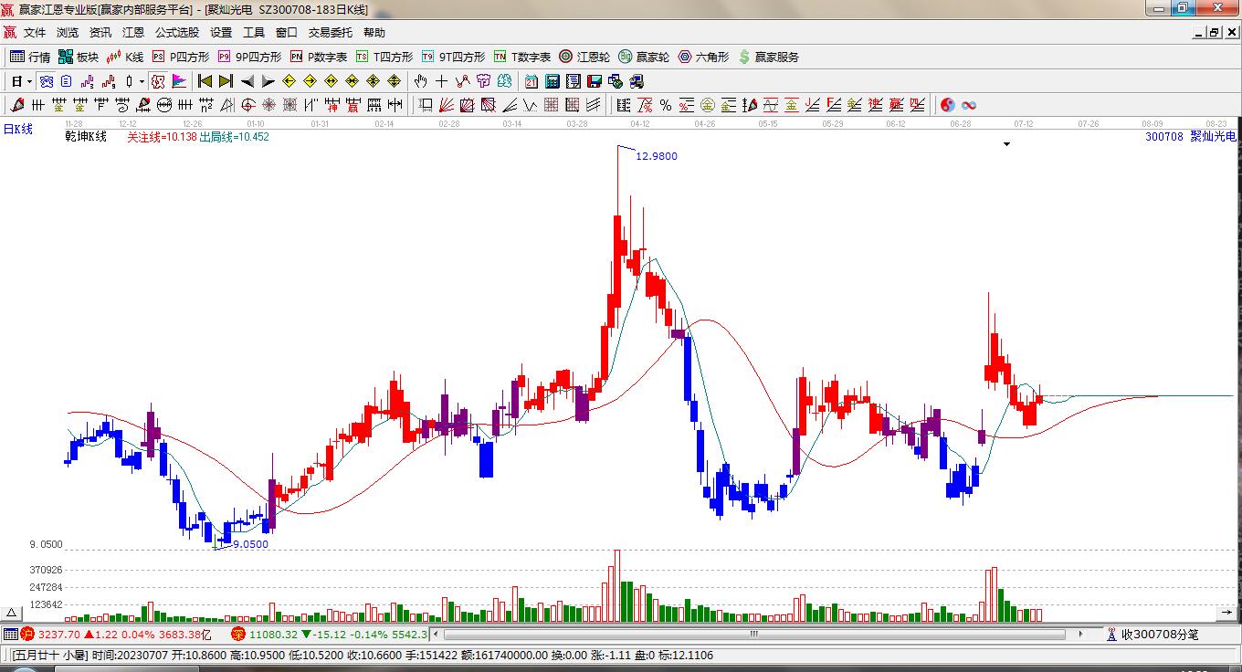Open the 浏览 menu
This screenshot has width=1242, height=672.
(x=68, y=32)
